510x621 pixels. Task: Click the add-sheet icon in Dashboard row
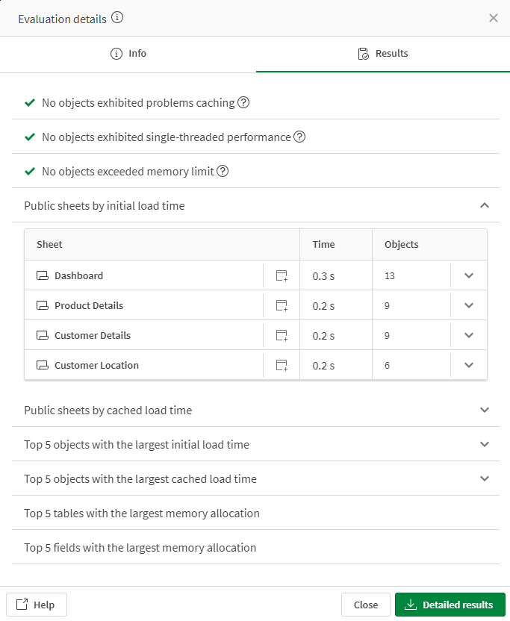[x=282, y=276]
